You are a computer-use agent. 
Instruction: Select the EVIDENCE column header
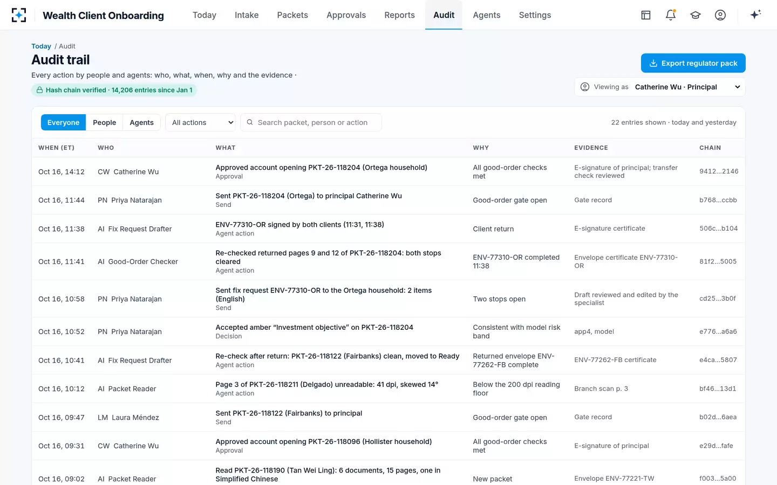tap(591, 148)
